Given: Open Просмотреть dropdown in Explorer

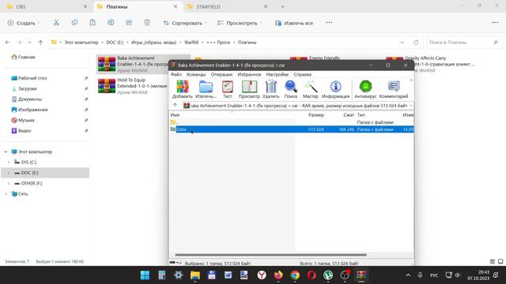Looking at the screenshot, I should click(240, 23).
